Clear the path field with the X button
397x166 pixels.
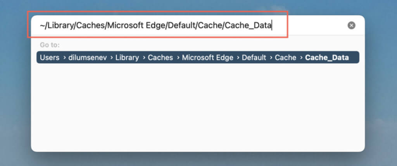click(x=351, y=26)
